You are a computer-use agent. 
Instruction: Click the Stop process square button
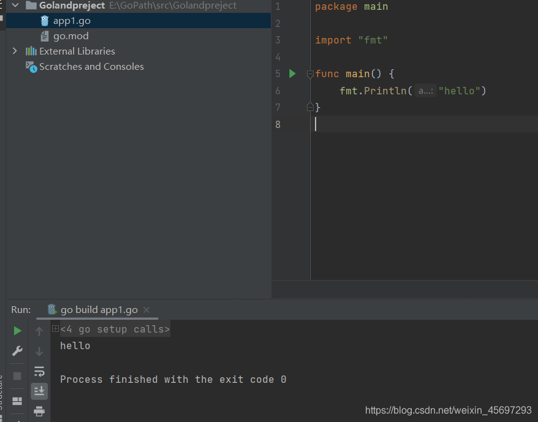tap(17, 376)
